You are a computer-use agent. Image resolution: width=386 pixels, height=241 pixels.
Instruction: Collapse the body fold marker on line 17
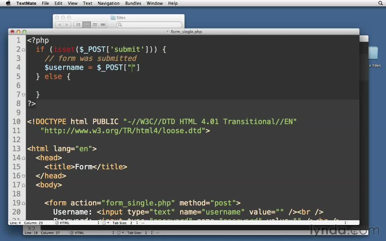24,185
